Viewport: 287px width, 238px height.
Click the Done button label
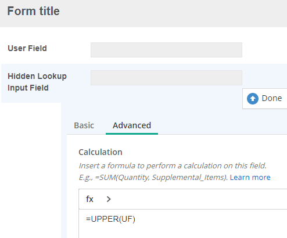pyautogui.click(x=272, y=98)
